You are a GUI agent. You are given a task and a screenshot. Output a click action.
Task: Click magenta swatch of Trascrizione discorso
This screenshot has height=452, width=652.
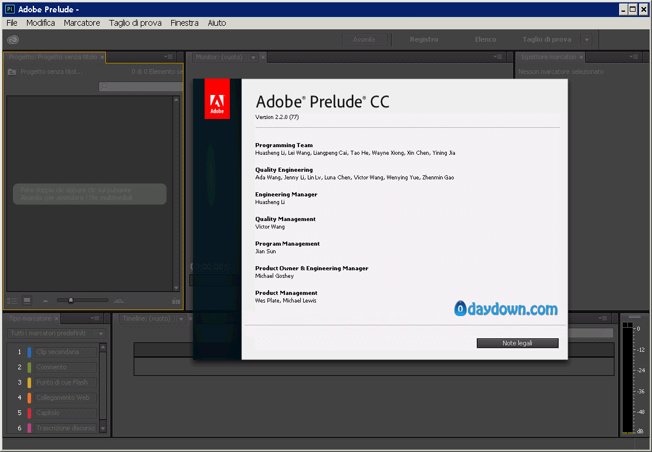point(29,429)
